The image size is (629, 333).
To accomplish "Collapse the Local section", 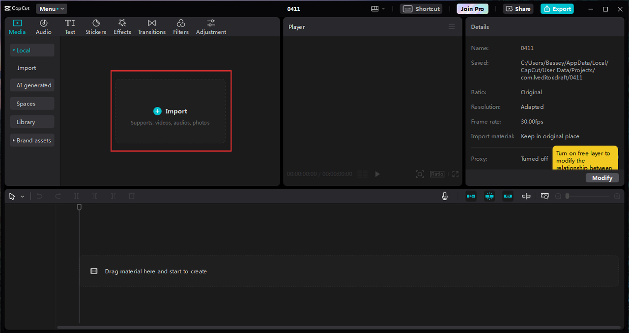I will tap(32, 50).
